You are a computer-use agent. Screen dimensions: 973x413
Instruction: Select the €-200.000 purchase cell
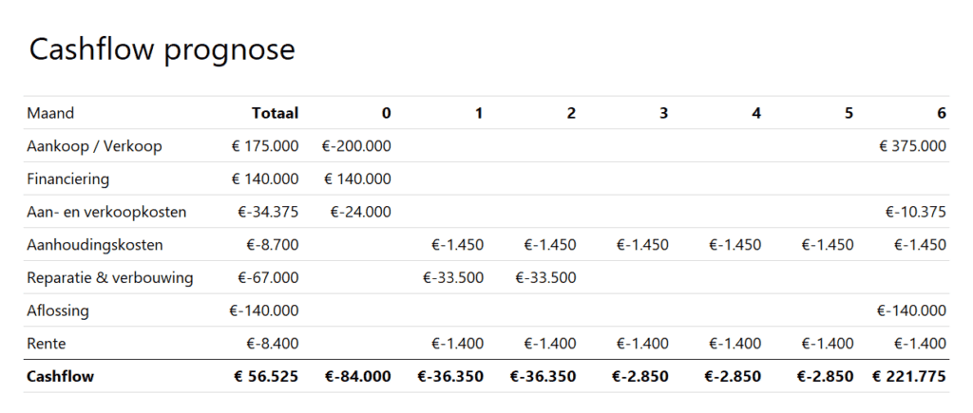click(356, 146)
